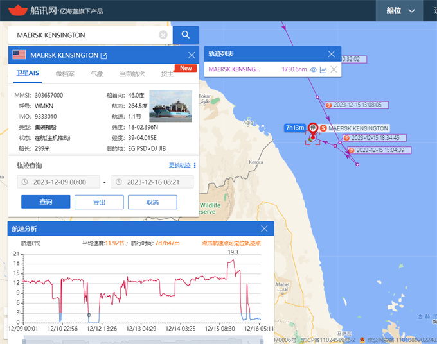The height and width of the screenshot is (344, 437).
Task: Click the red stop marker pin on the map
Action: (313, 127)
